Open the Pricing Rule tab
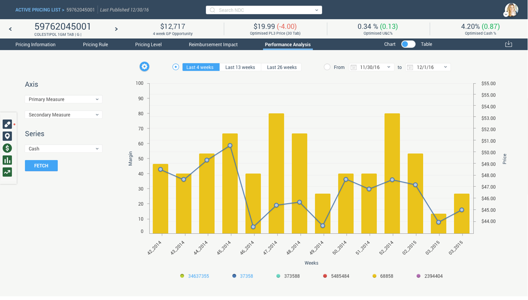Viewport: 528px width, 300px height. 95,44
